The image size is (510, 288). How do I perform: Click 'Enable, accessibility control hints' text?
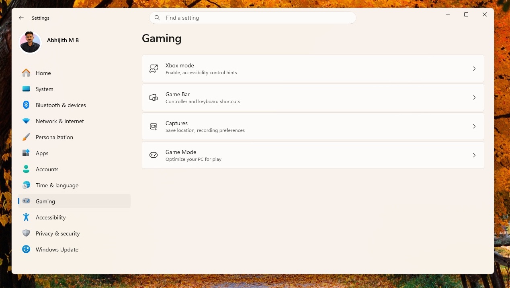[201, 73]
